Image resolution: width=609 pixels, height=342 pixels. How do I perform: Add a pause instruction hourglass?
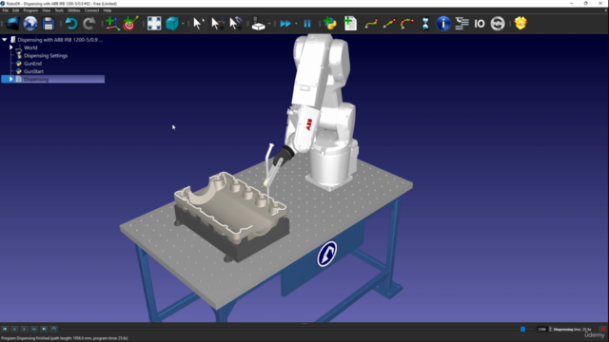pos(425,24)
